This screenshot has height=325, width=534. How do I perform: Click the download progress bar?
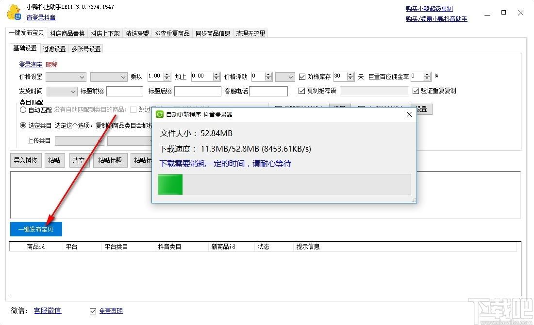[x=284, y=185]
